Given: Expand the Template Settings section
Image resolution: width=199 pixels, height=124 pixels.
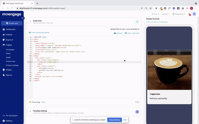Looking at the screenshot, I should 30,111.
